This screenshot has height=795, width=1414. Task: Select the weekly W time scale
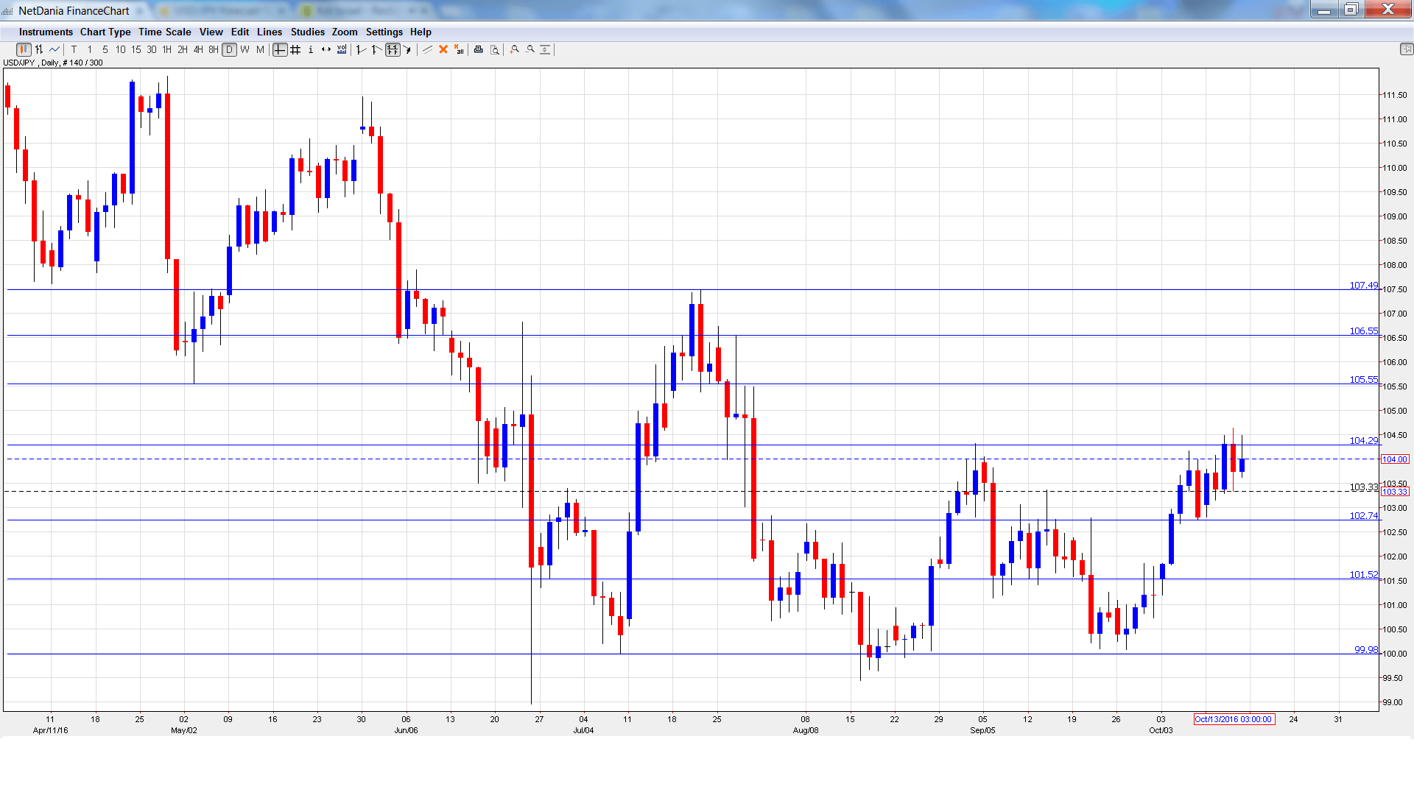pos(245,49)
